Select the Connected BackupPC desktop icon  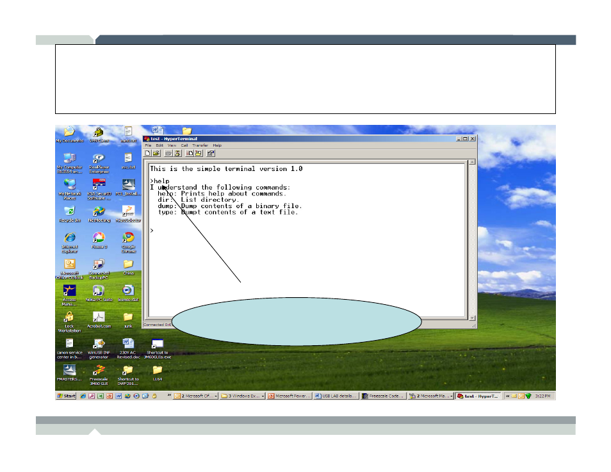[x=99, y=269]
